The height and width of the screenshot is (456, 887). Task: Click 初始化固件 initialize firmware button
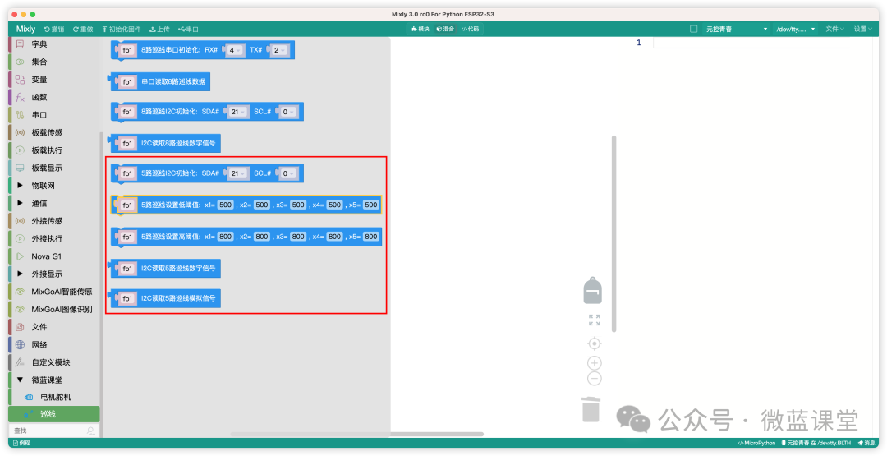[121, 29]
